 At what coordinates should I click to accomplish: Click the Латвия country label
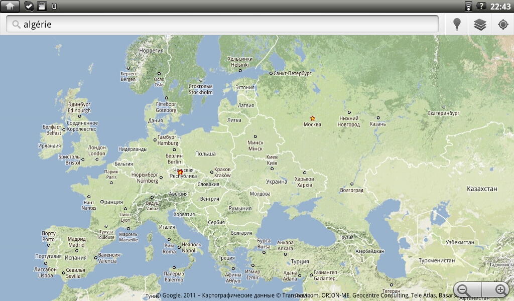[x=246, y=105]
